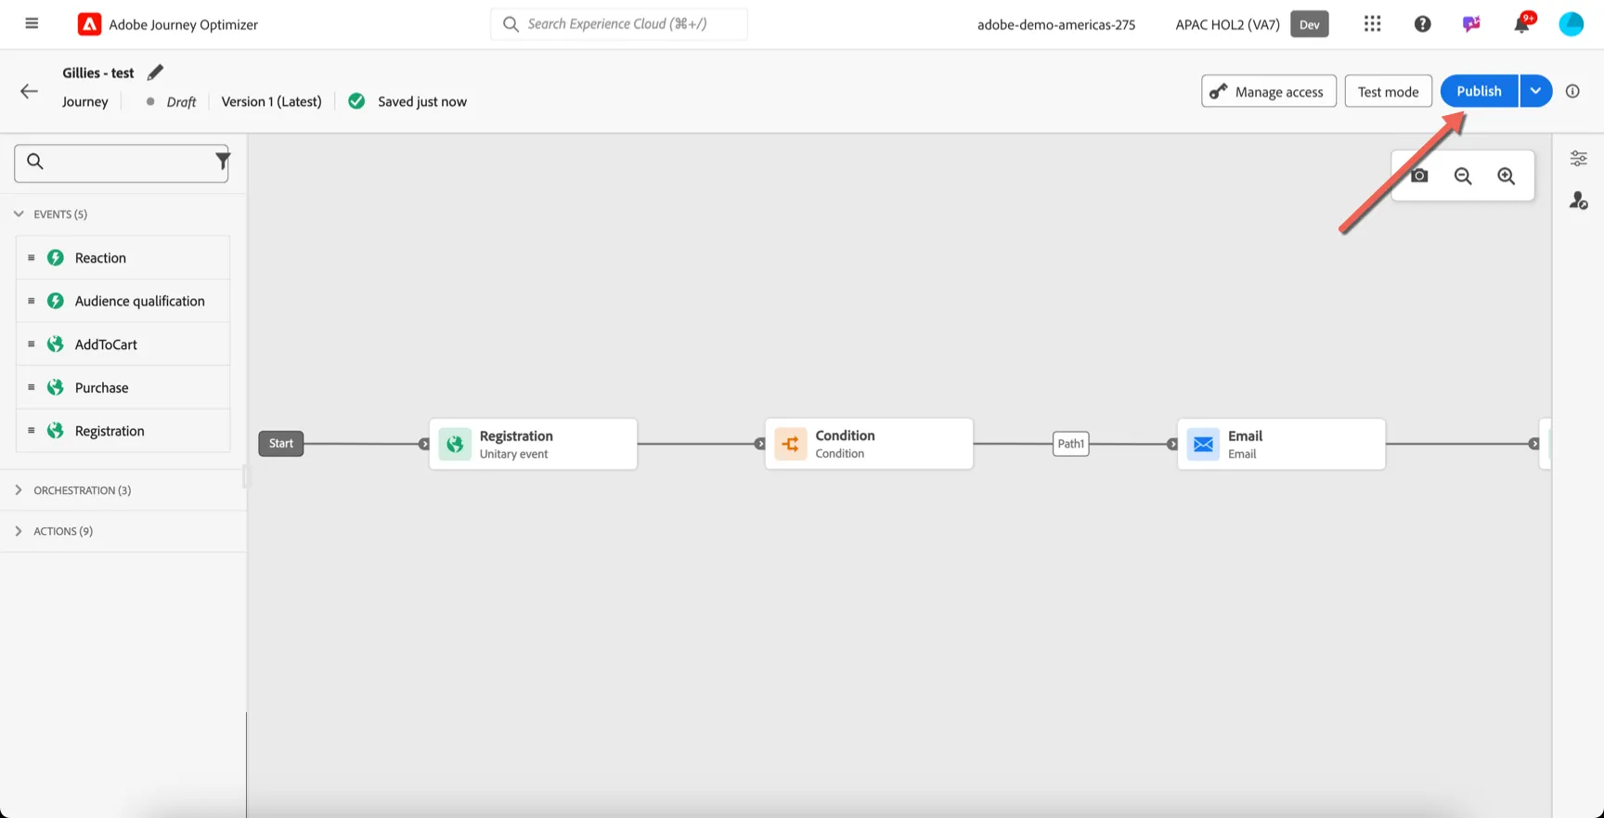The width and height of the screenshot is (1604, 818).
Task: Zoom out of the journey canvas
Action: [1463, 176]
